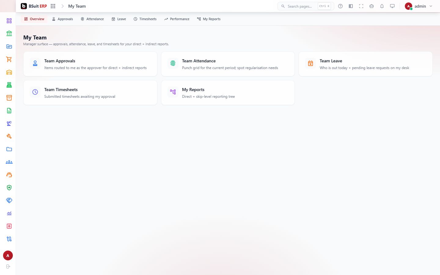Expand the admin user dropdown

coord(419,6)
